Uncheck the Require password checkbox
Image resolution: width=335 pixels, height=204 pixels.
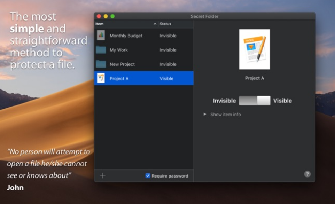click(148, 175)
